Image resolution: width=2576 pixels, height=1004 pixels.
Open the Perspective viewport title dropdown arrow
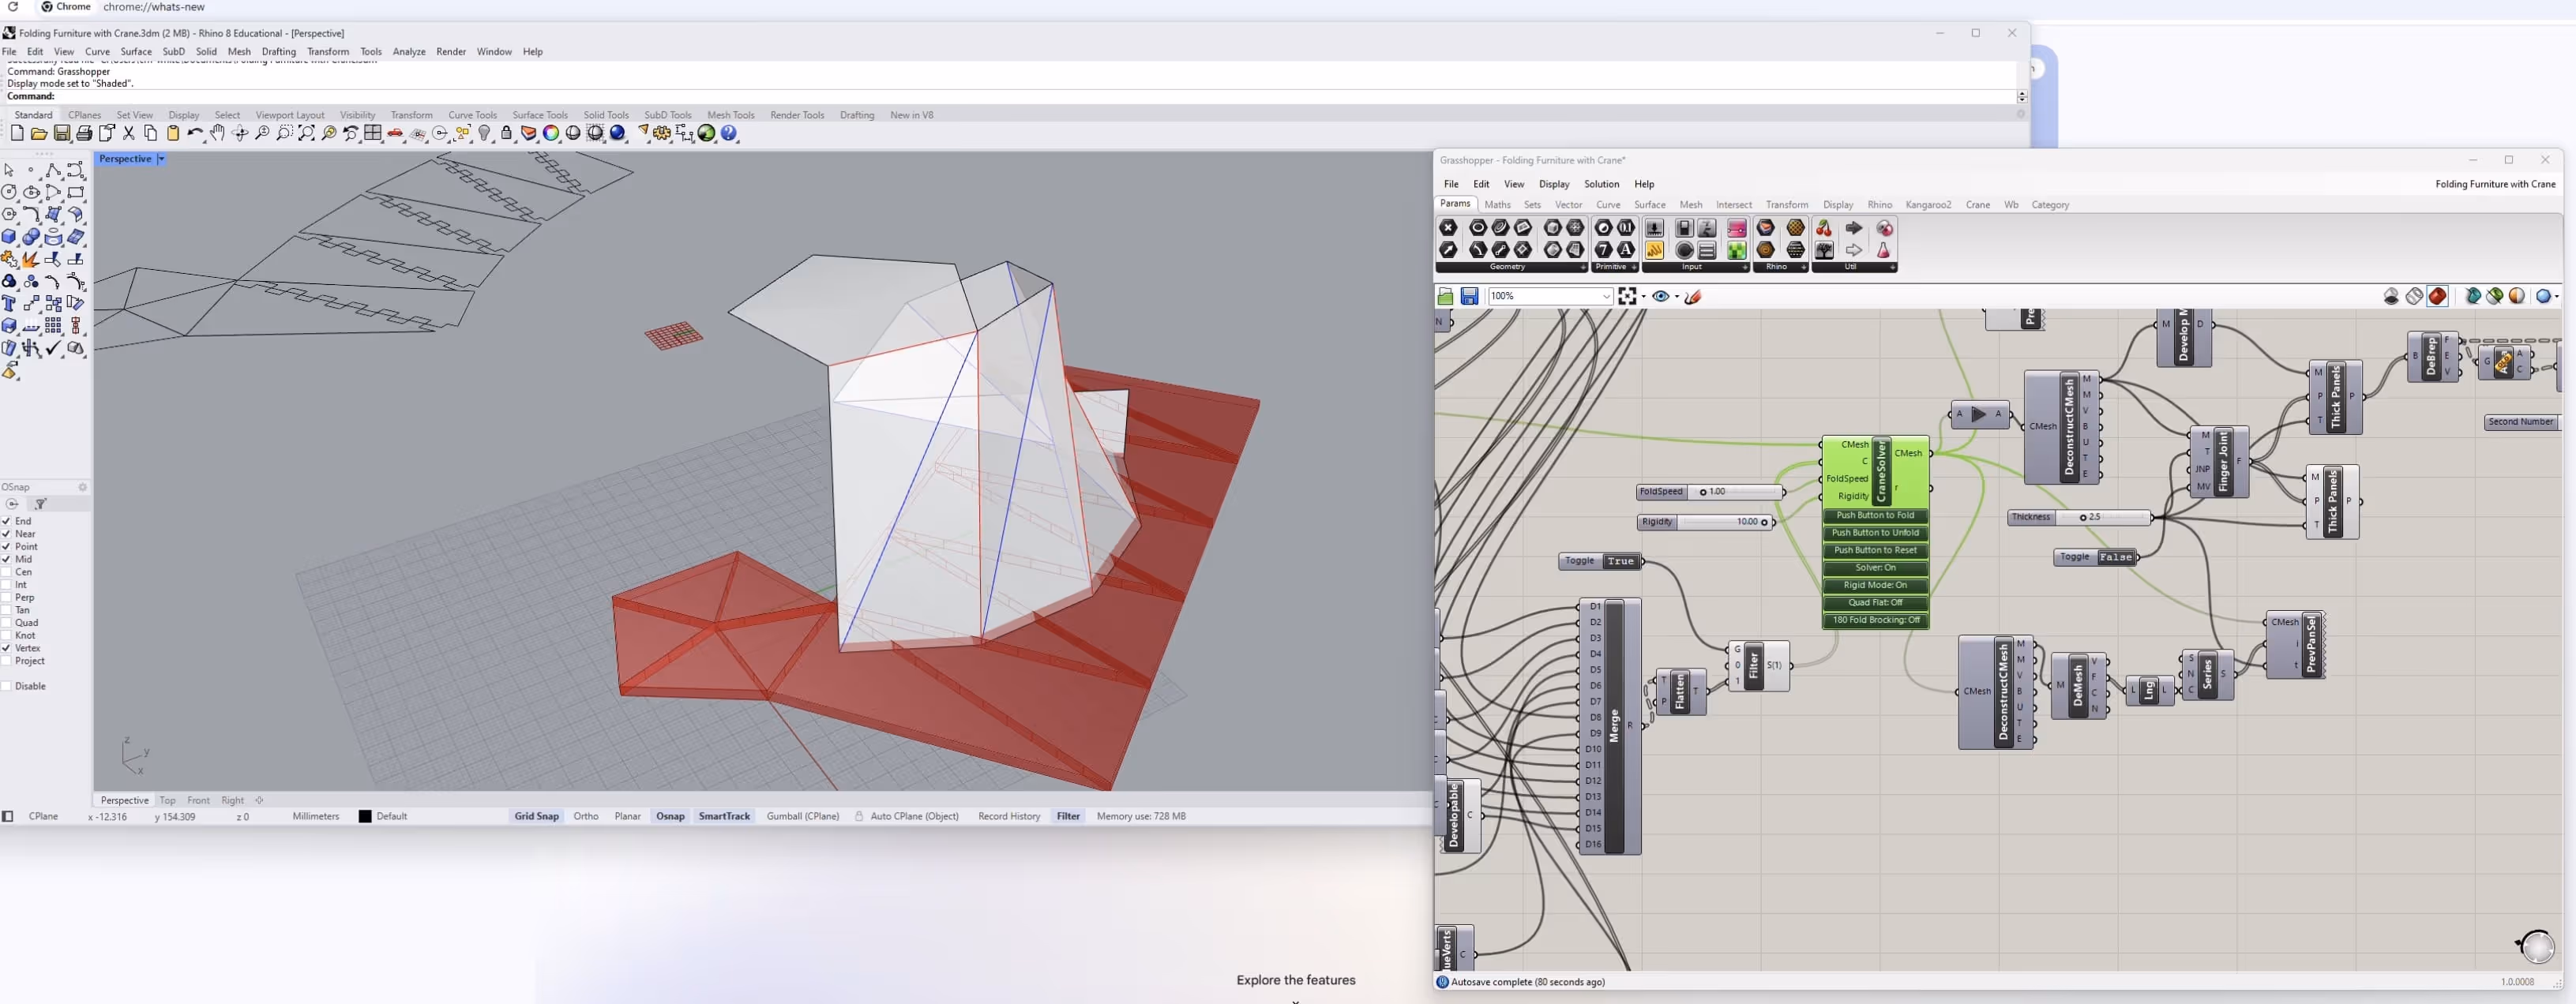pyautogui.click(x=161, y=159)
